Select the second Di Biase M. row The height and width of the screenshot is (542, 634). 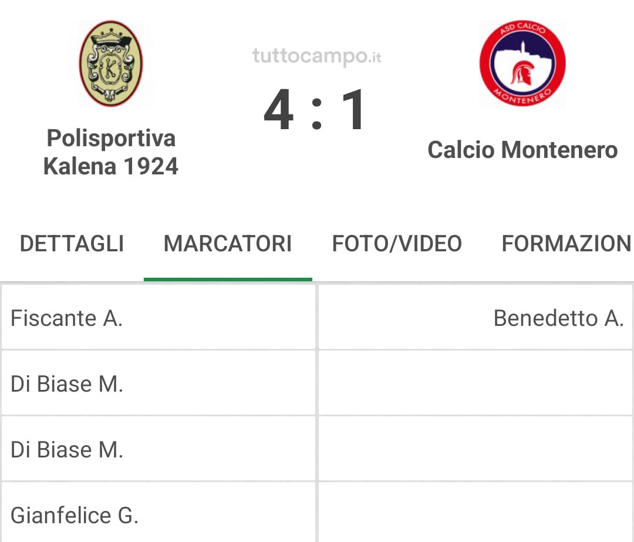point(158,449)
